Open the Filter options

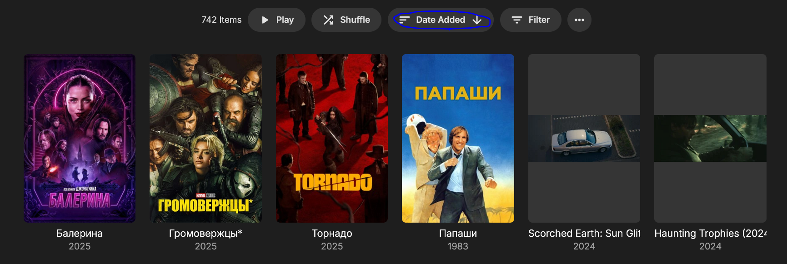(x=531, y=20)
